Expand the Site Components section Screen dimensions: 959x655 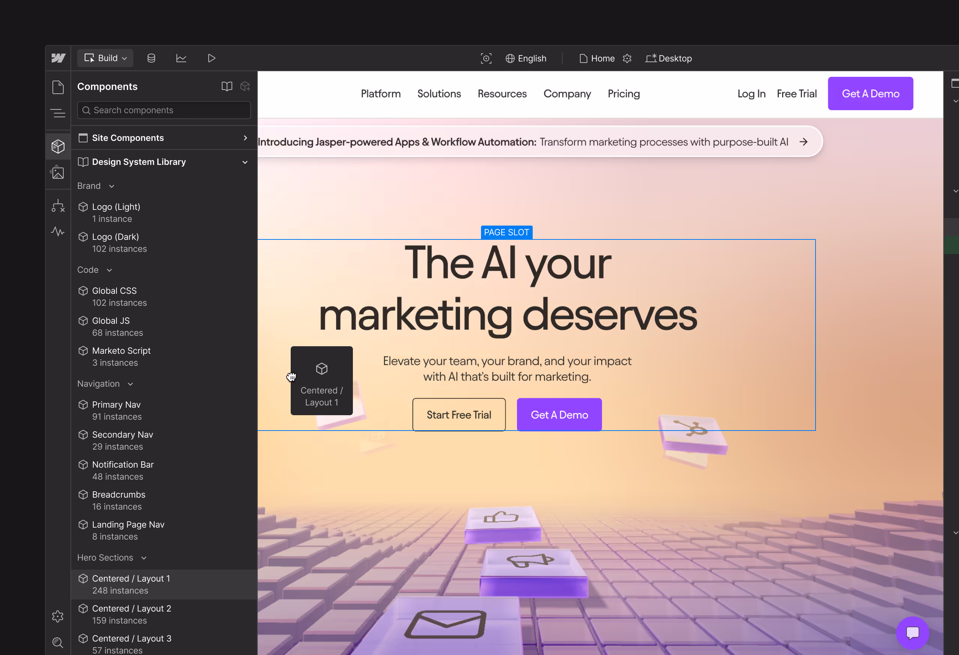click(245, 138)
